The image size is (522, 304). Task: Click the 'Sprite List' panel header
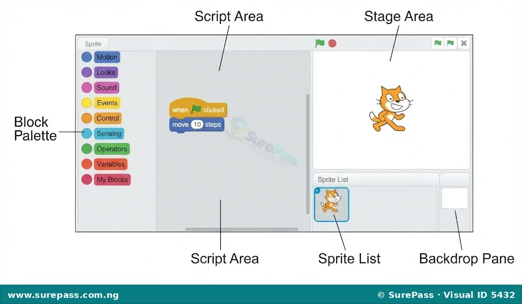376,180
